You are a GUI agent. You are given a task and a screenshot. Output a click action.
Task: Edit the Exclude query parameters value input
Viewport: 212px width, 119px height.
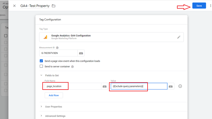(x=139, y=86)
